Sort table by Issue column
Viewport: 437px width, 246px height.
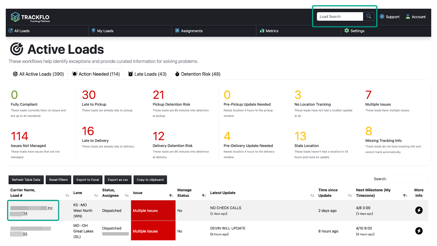171,195
